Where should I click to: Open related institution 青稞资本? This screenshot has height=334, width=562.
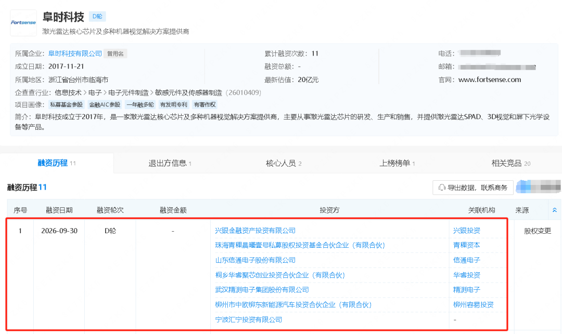pyautogui.click(x=467, y=245)
